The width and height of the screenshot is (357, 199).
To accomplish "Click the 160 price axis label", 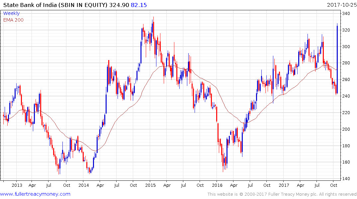I will point(346,162).
